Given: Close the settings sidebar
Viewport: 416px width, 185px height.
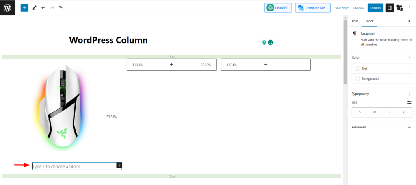Looking at the screenshot, I should click(409, 21).
